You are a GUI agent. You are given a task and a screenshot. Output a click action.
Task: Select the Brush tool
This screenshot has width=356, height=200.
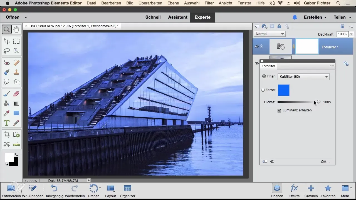point(7,94)
